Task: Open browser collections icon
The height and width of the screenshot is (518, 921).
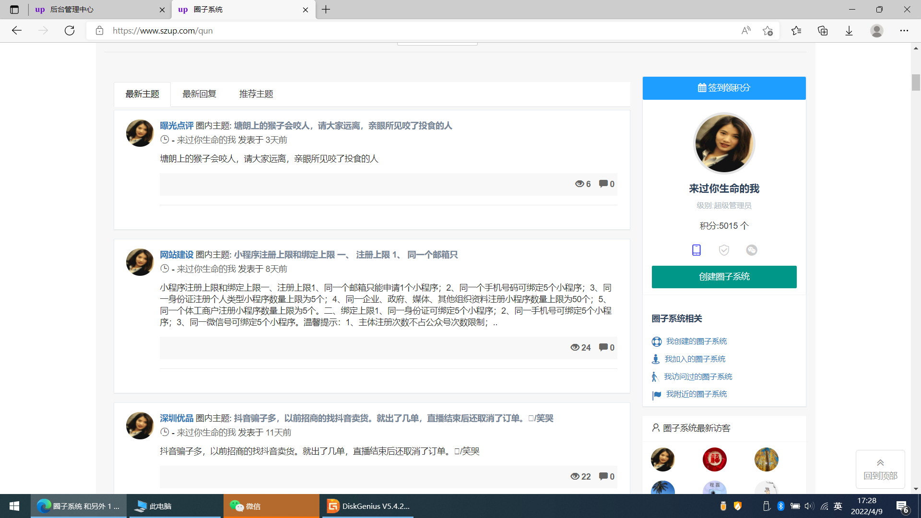Action: point(823,31)
